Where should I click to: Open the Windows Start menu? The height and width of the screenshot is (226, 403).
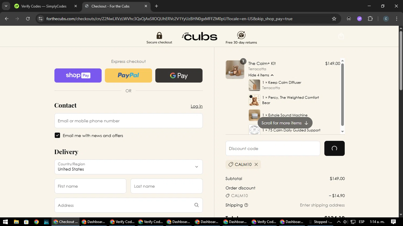(x=5, y=222)
